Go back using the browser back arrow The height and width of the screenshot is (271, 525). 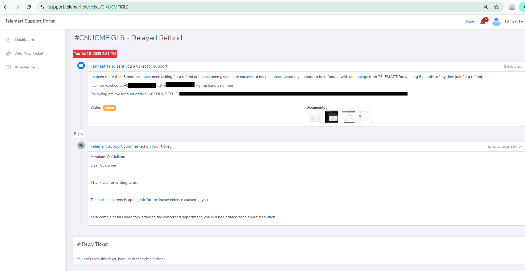pyautogui.click(x=6, y=7)
